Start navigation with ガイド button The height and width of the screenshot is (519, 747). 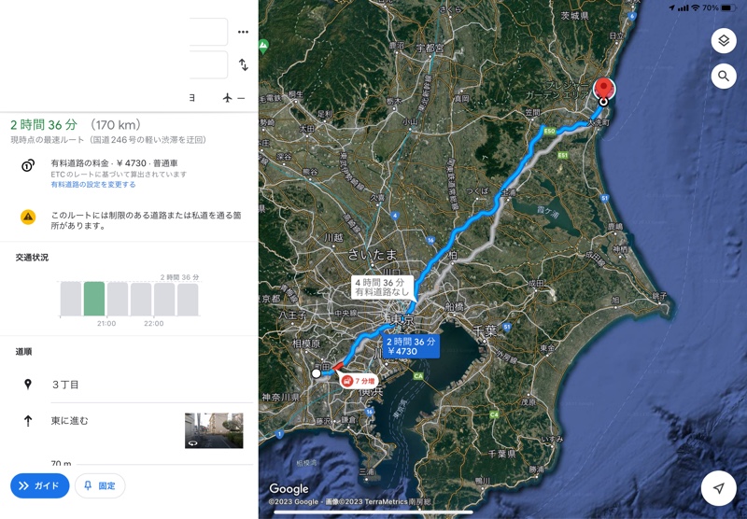coord(39,485)
